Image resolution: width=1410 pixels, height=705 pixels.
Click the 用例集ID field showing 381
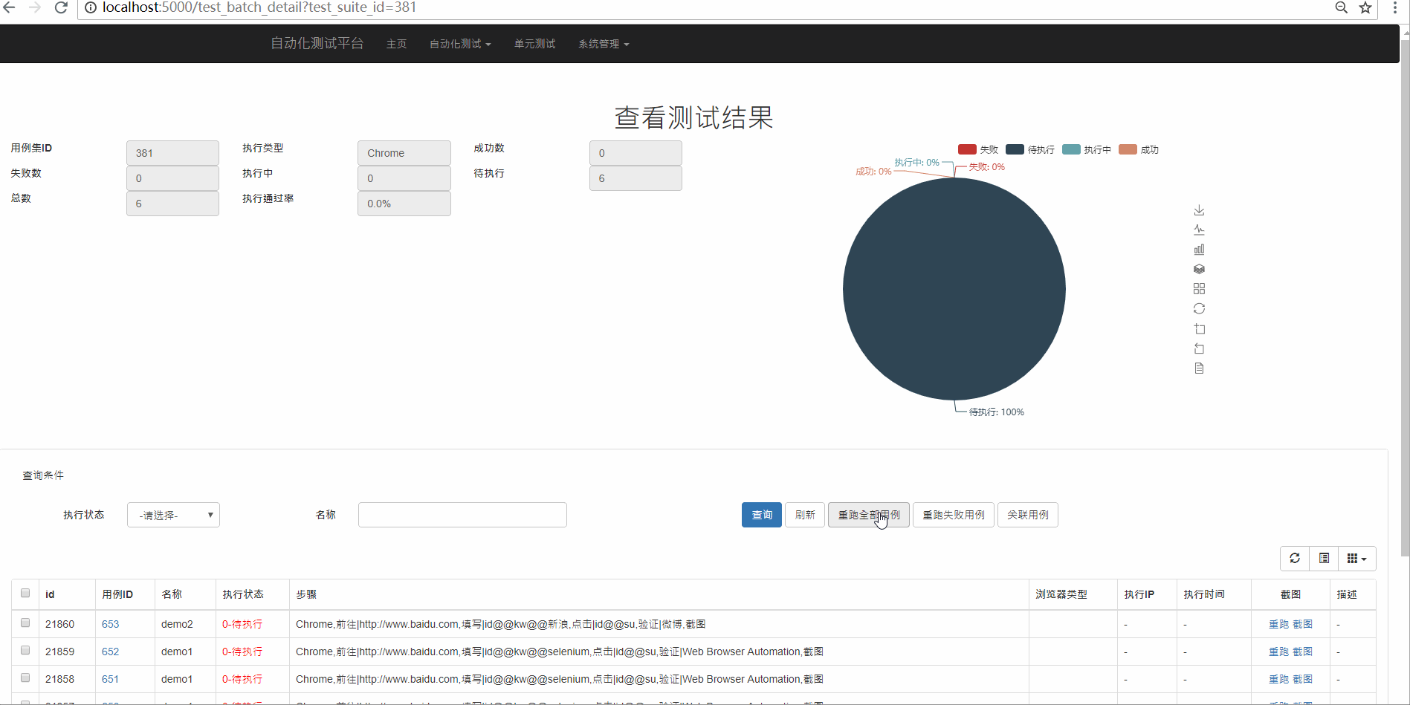tap(172, 153)
